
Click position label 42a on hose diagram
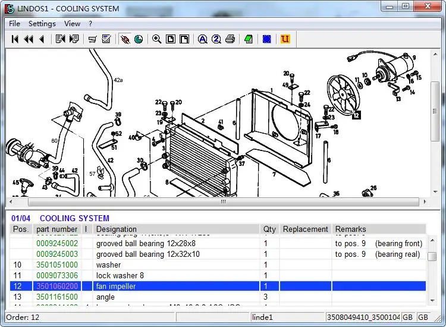tap(118, 80)
